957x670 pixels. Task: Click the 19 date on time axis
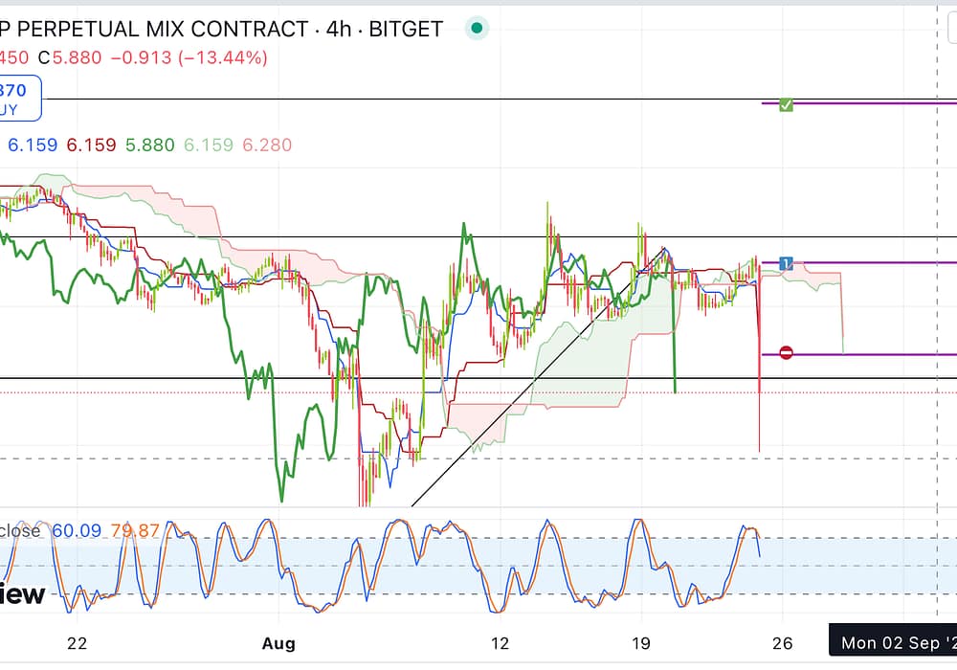(x=641, y=642)
